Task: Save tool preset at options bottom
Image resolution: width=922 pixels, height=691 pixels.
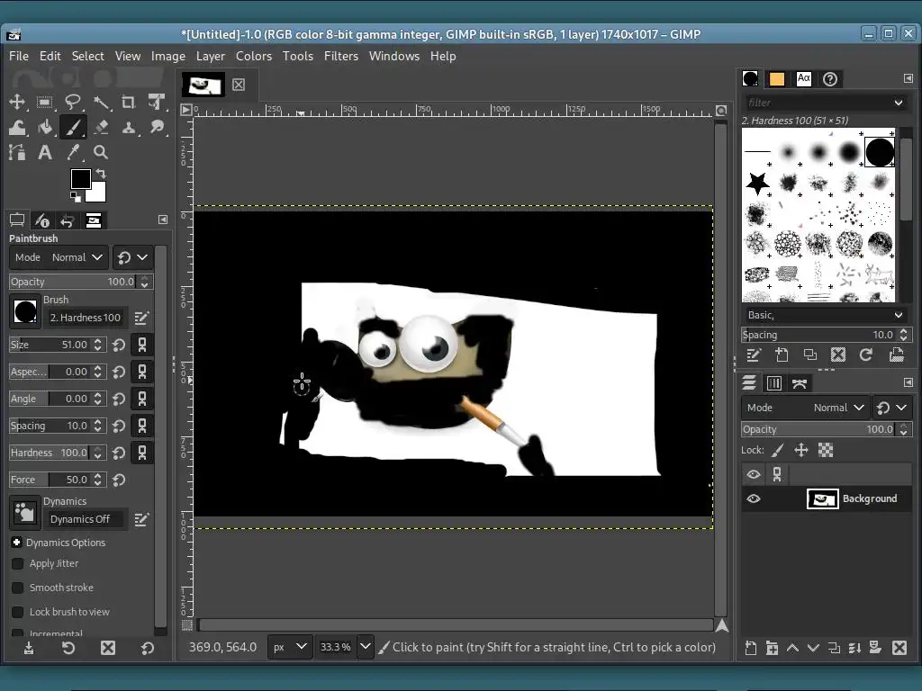Action: click(29, 648)
